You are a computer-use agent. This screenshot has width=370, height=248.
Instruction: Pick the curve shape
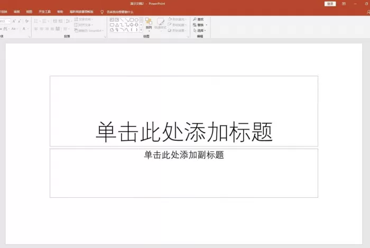coord(127,30)
